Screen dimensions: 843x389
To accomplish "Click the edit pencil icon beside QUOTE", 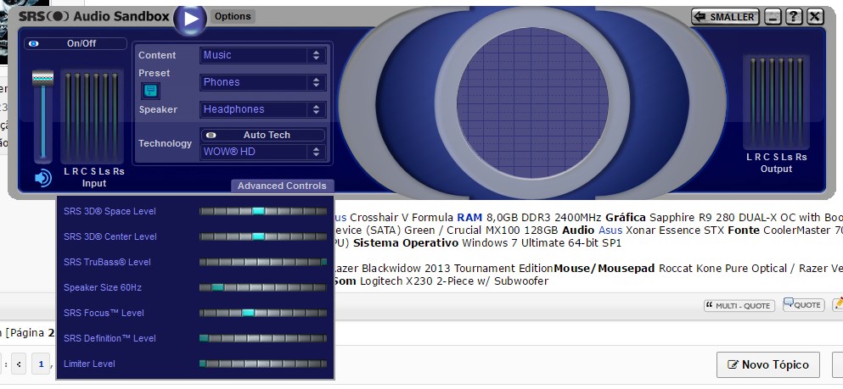I will [838, 304].
